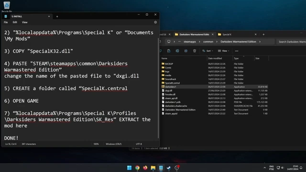Click Darksiders Warmastered Edition breadcrumb segment
The width and height of the screenshot is (306, 172).
pos(238,42)
